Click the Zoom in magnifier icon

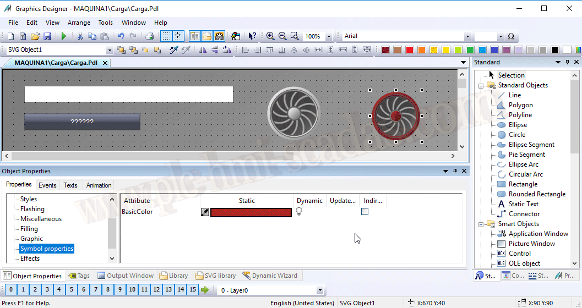coord(270,36)
